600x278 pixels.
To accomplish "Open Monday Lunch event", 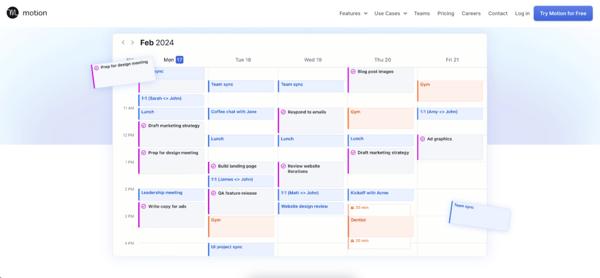I will pyautogui.click(x=172, y=114).
